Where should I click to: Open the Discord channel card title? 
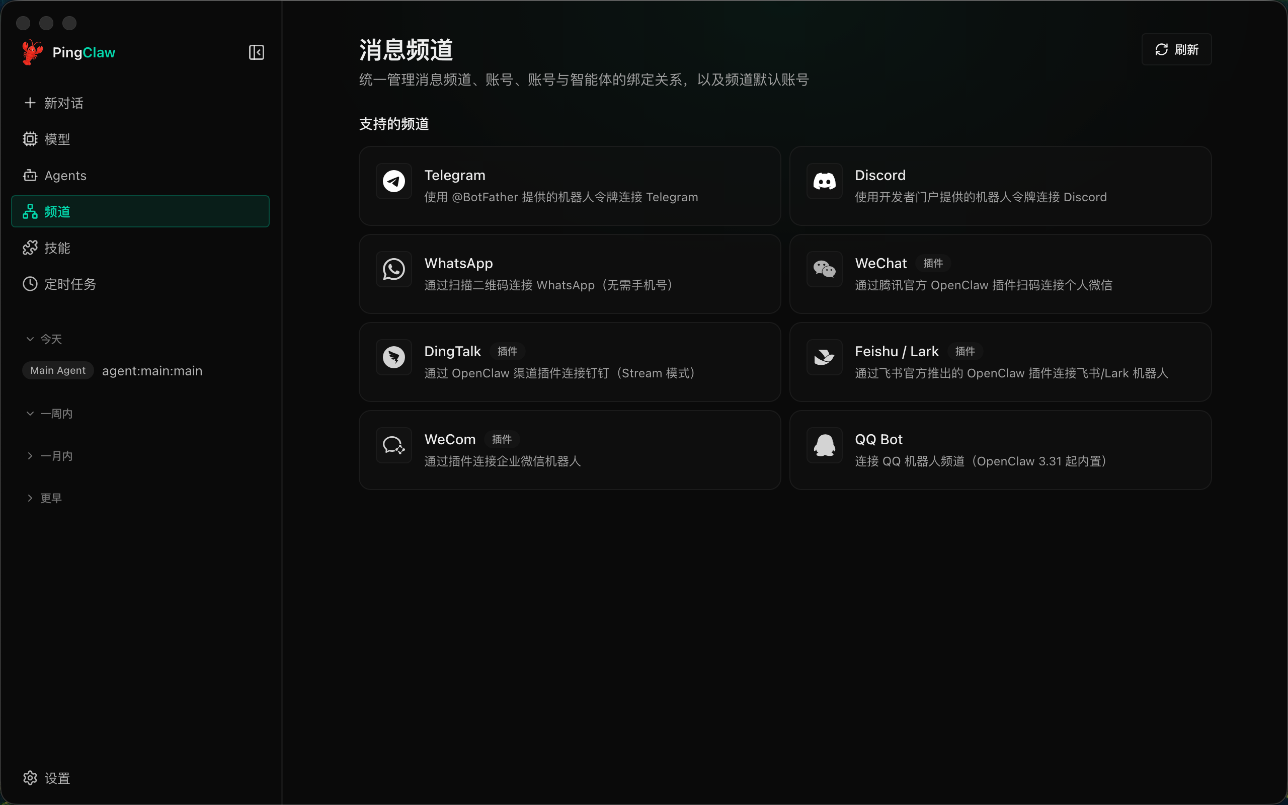(880, 175)
